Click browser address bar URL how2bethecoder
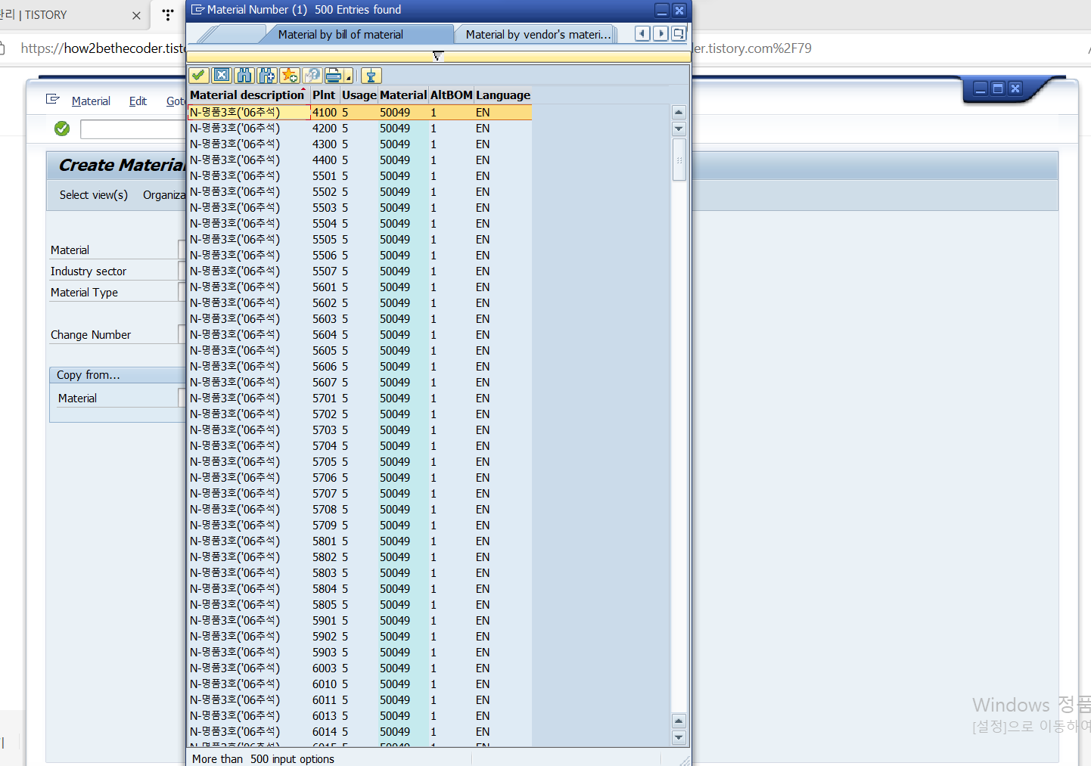Image resolution: width=1091 pixels, height=766 pixels. point(104,48)
